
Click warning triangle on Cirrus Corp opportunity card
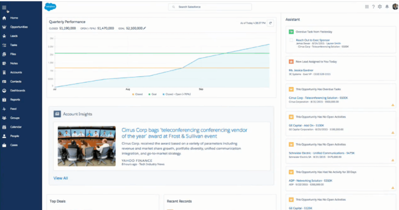[x=393, y=105]
